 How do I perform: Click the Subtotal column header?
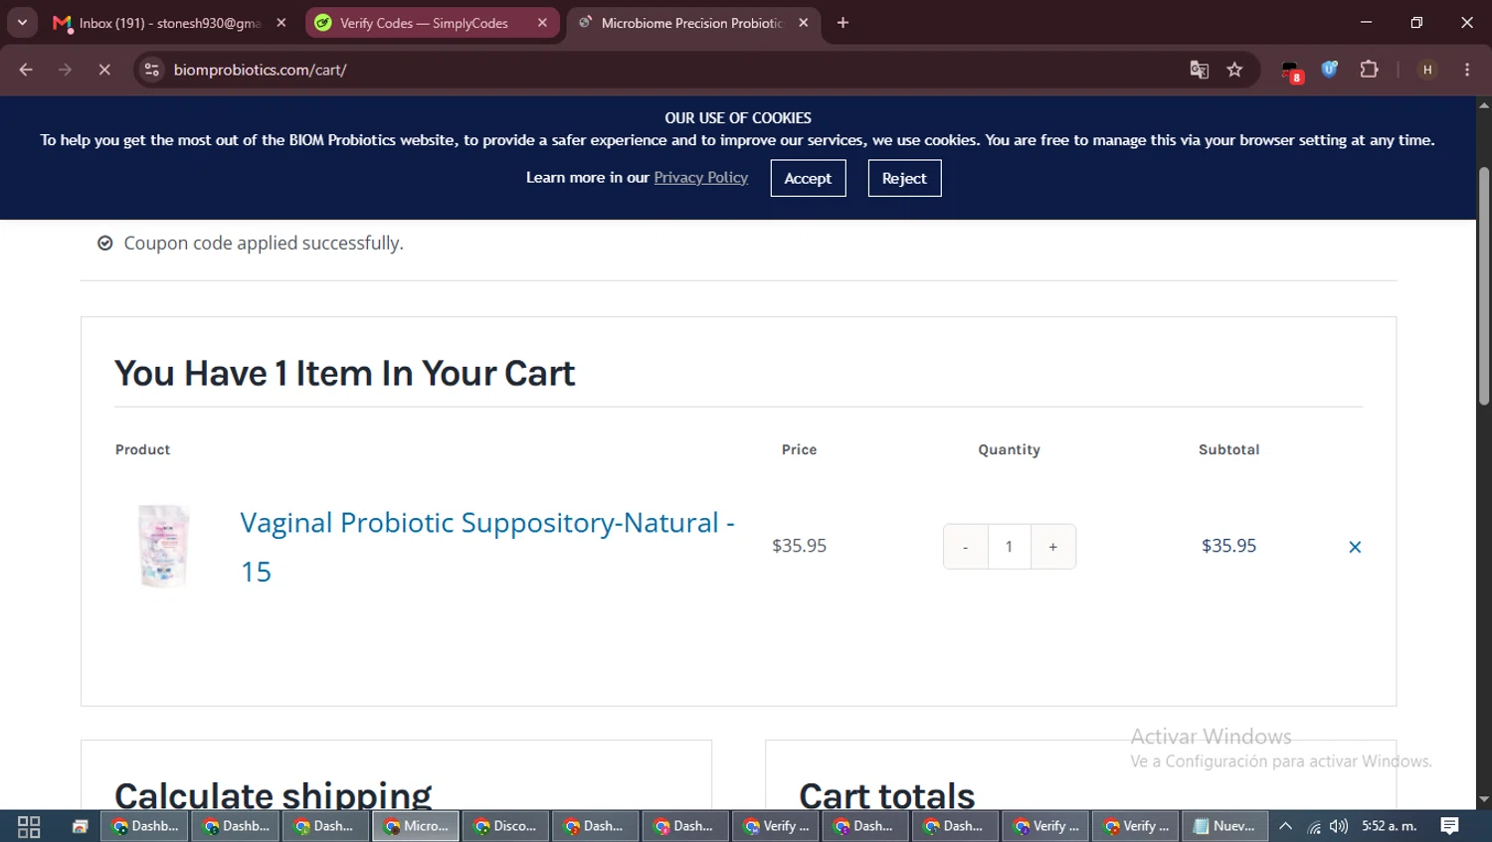[1228, 449]
